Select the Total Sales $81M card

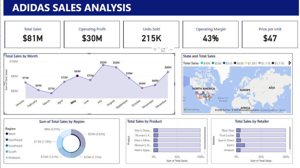click(x=32, y=35)
